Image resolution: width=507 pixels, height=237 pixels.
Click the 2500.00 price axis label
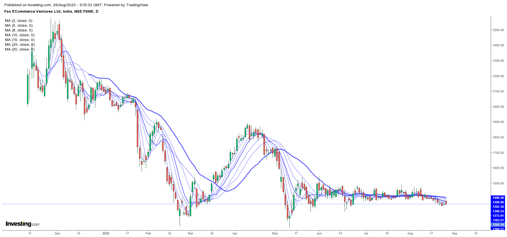point(498,30)
